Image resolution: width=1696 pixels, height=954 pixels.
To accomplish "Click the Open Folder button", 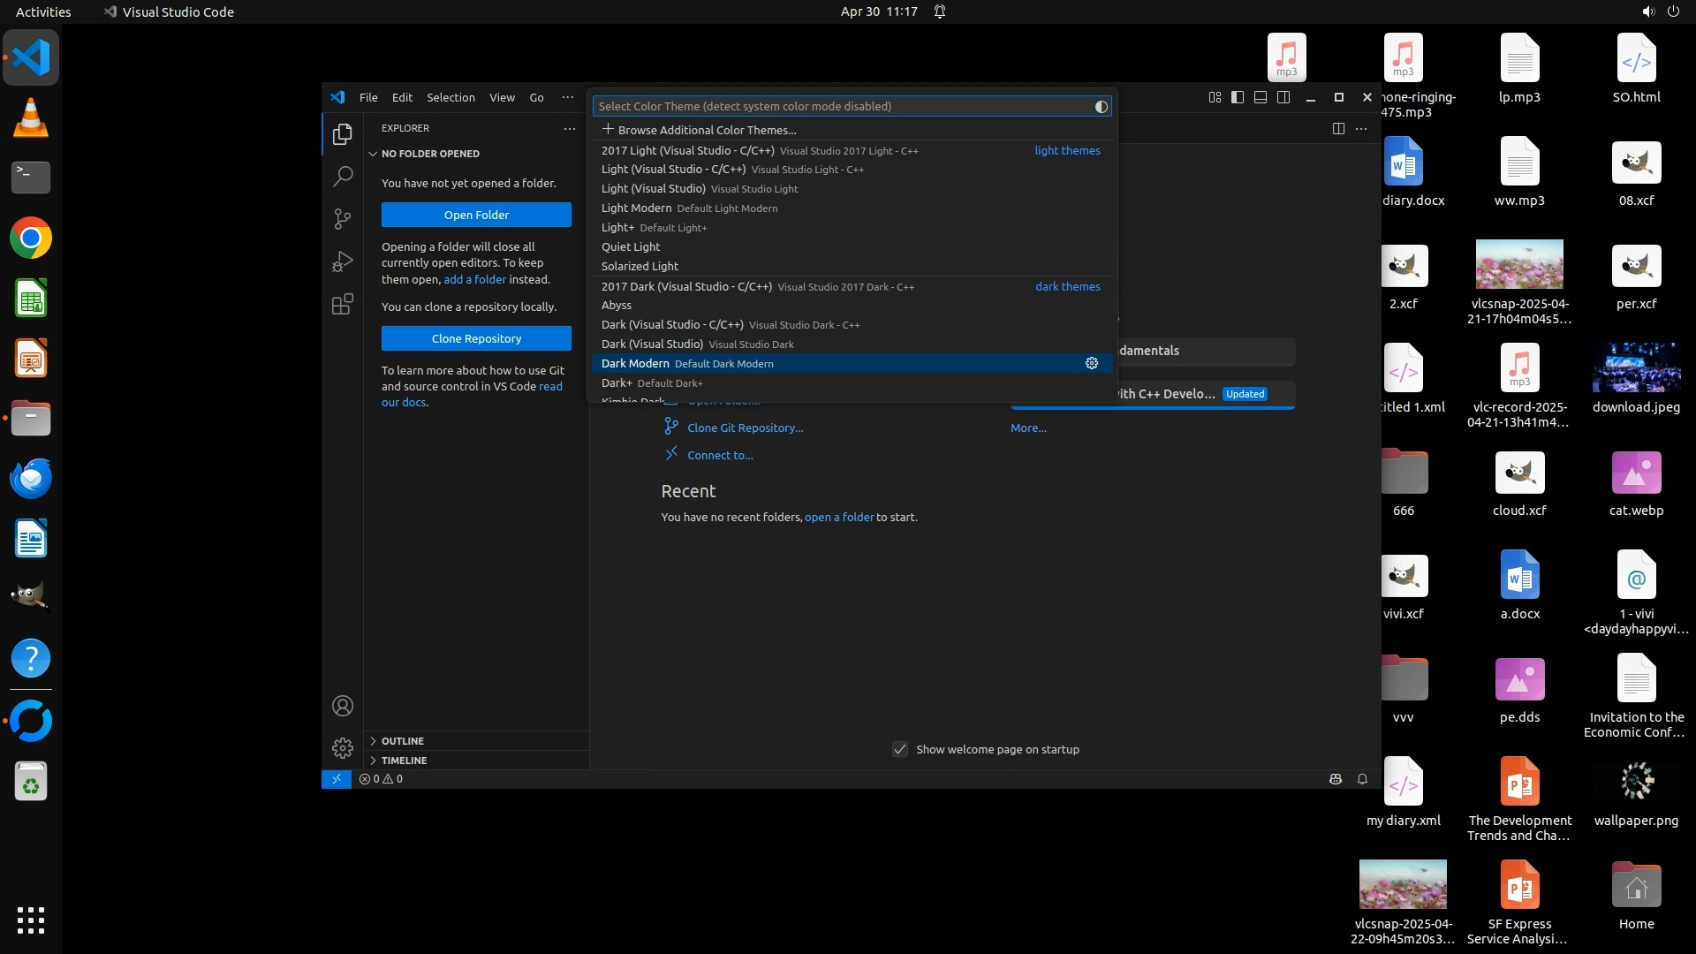I will [x=476, y=215].
